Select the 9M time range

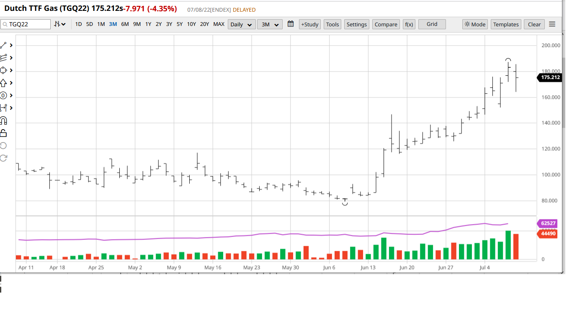point(137,24)
